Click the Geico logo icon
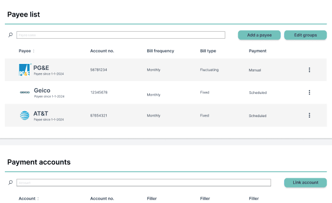Image resolution: width=332 pixels, height=203 pixels. 25,92
